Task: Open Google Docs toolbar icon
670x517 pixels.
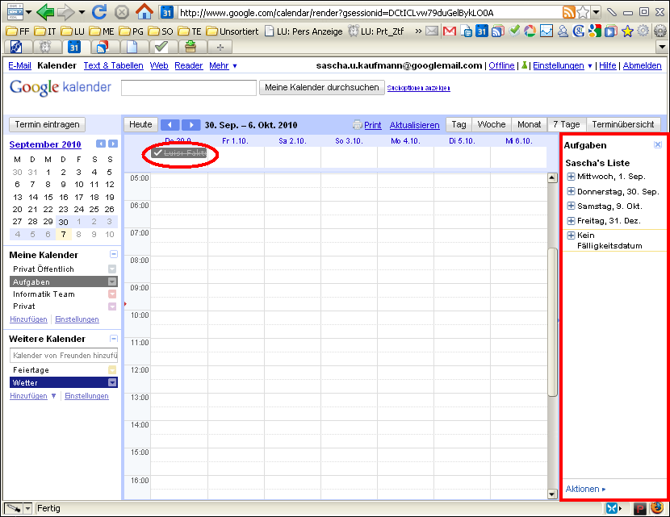Action: point(467,31)
